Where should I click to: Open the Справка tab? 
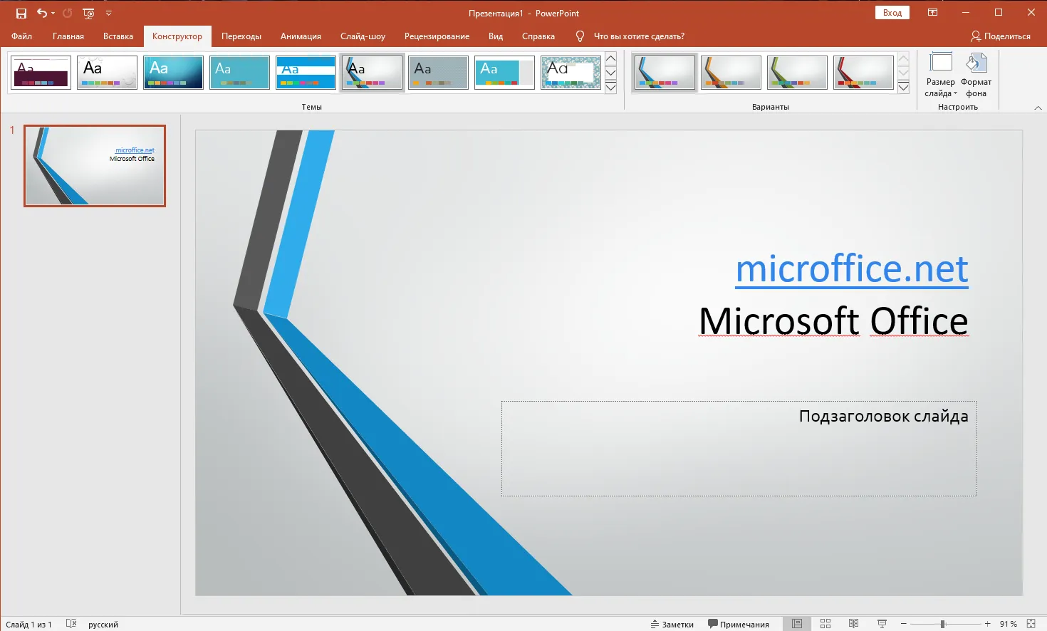(538, 36)
